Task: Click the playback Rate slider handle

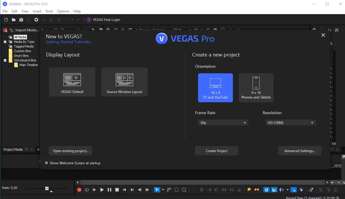Action: pos(47,188)
